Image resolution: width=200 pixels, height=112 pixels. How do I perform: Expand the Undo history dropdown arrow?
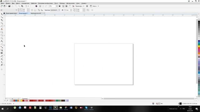[28, 6]
